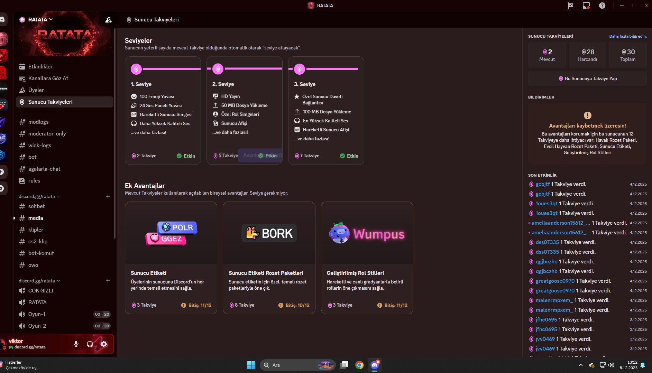
Task: Open the Sunucu Etiketi Rozet Paketleri card
Action: [x=269, y=258]
